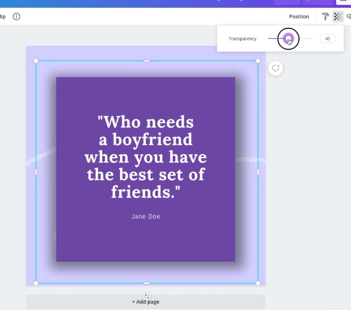351x310 pixels.
Task: Open the Flip option in the toolbar
Action: pyautogui.click(x=3, y=17)
